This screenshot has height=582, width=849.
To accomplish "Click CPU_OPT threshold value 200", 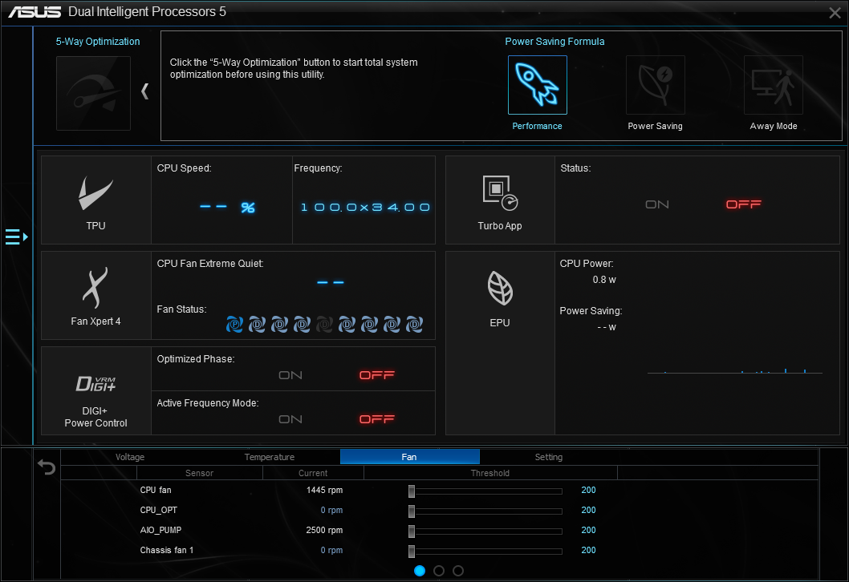I will [588, 510].
